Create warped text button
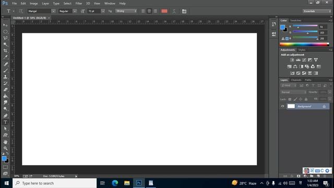Screen dimensions: 334x188 point(174,11)
